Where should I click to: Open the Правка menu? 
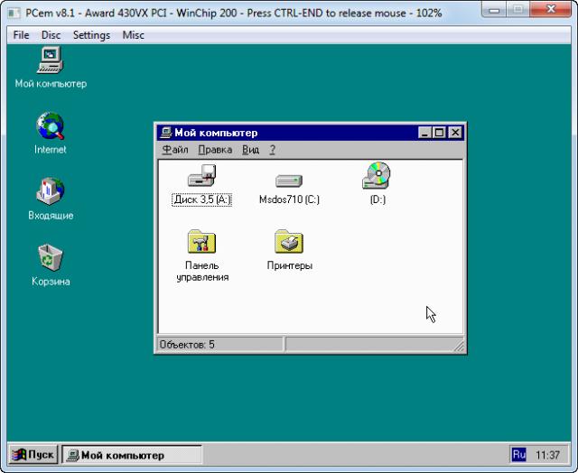(215, 150)
